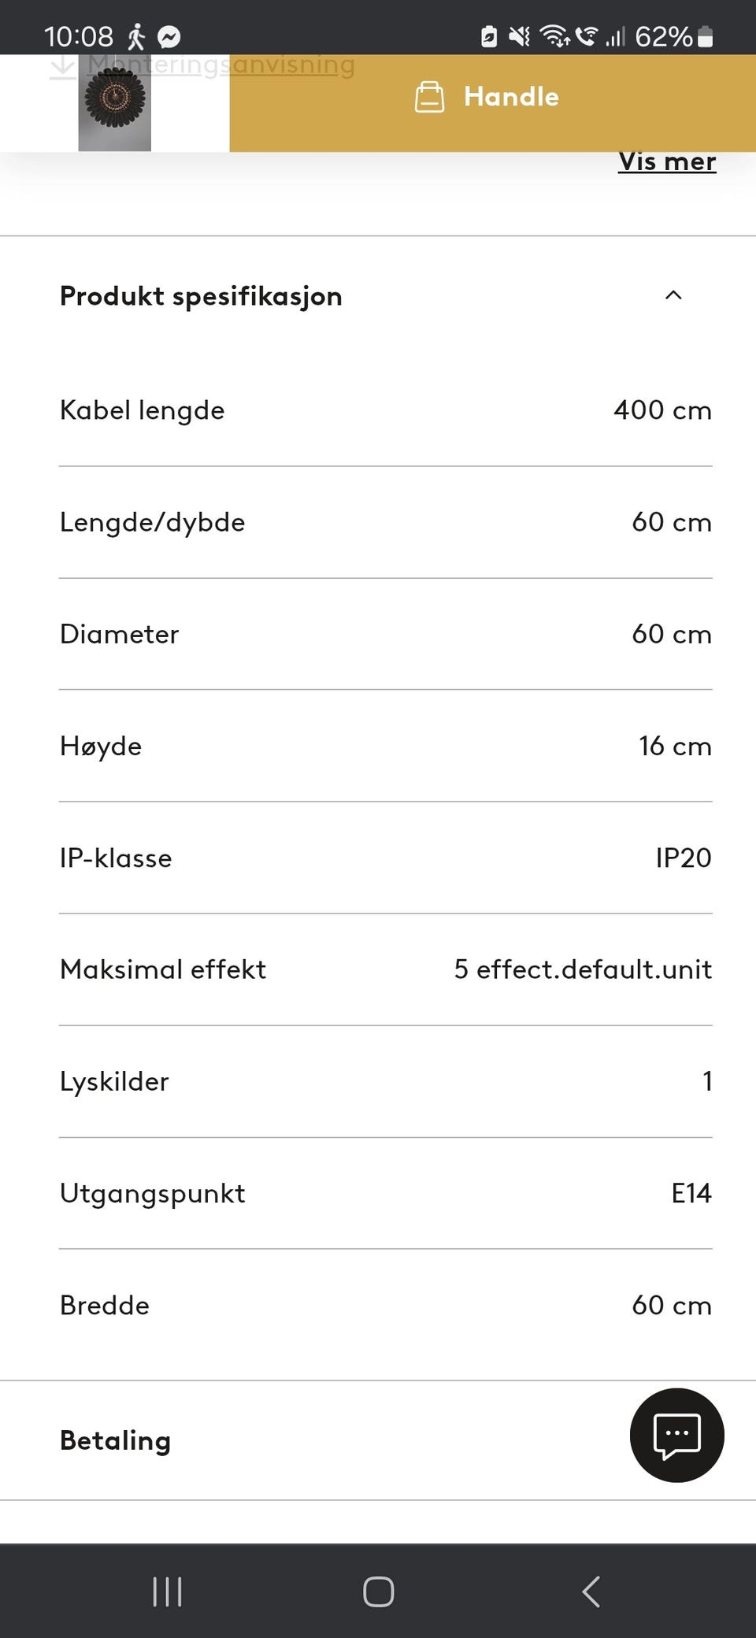The image size is (756, 1638).
Task: Tap the muted sound status icon
Action: (519, 36)
